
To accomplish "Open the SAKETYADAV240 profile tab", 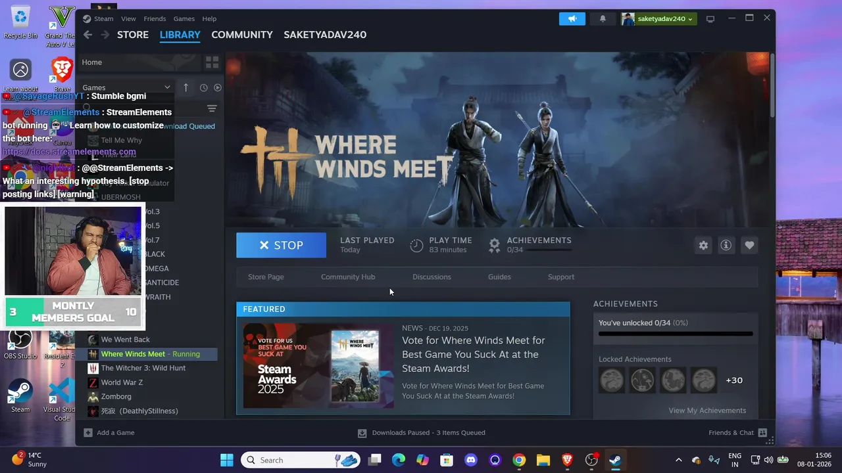I will pos(325,35).
